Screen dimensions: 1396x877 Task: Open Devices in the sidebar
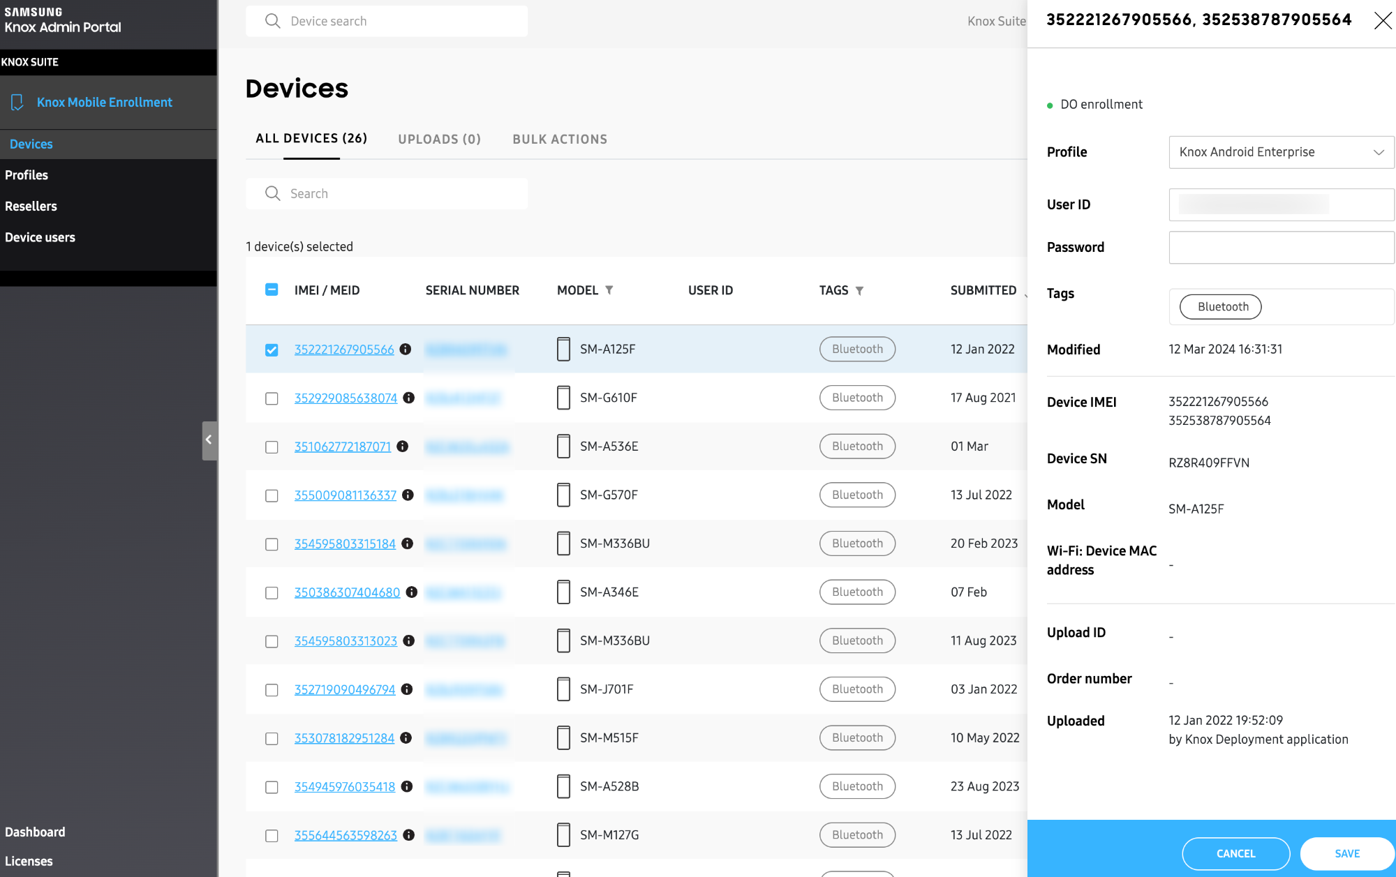point(31,144)
